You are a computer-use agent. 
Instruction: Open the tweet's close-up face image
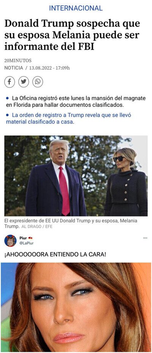[x=76, y=307]
